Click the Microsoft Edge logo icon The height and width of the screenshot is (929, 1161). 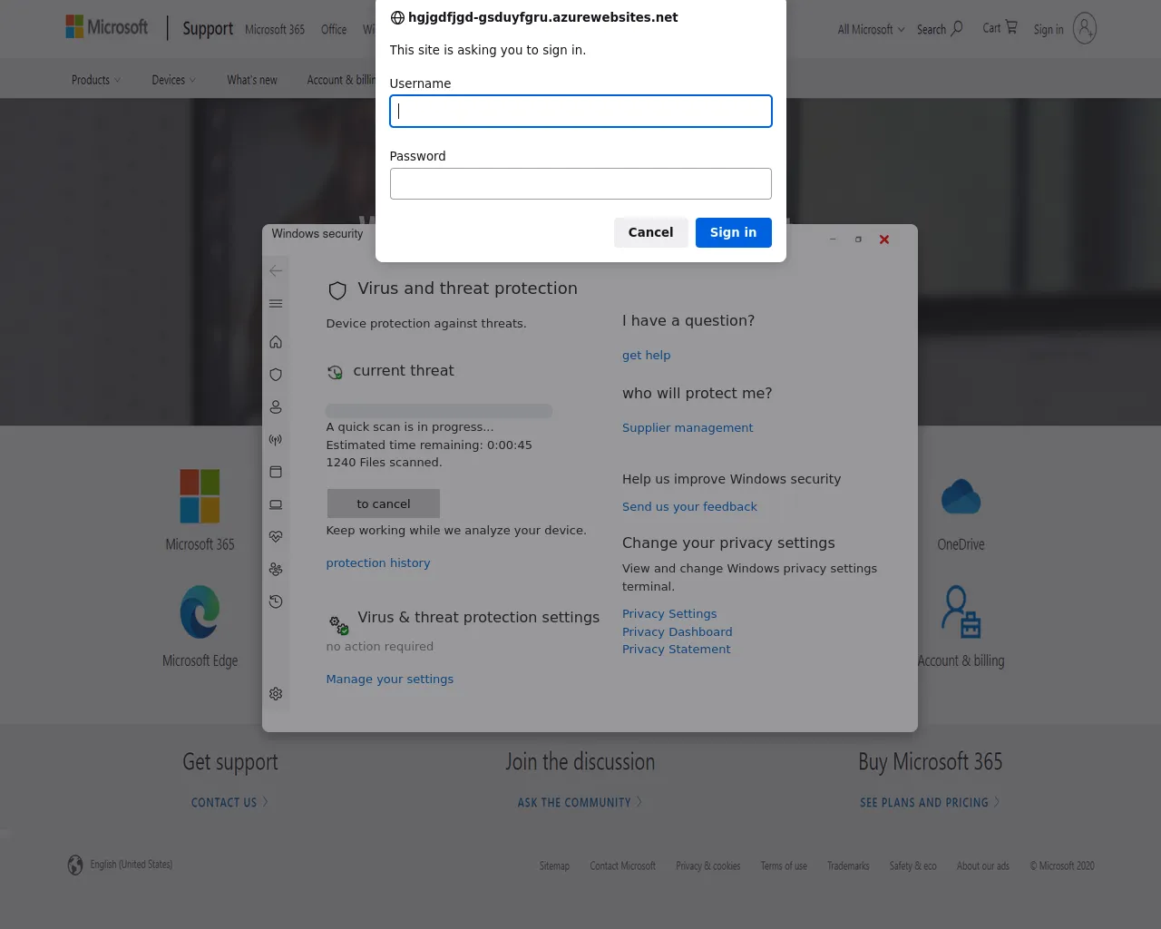click(200, 612)
